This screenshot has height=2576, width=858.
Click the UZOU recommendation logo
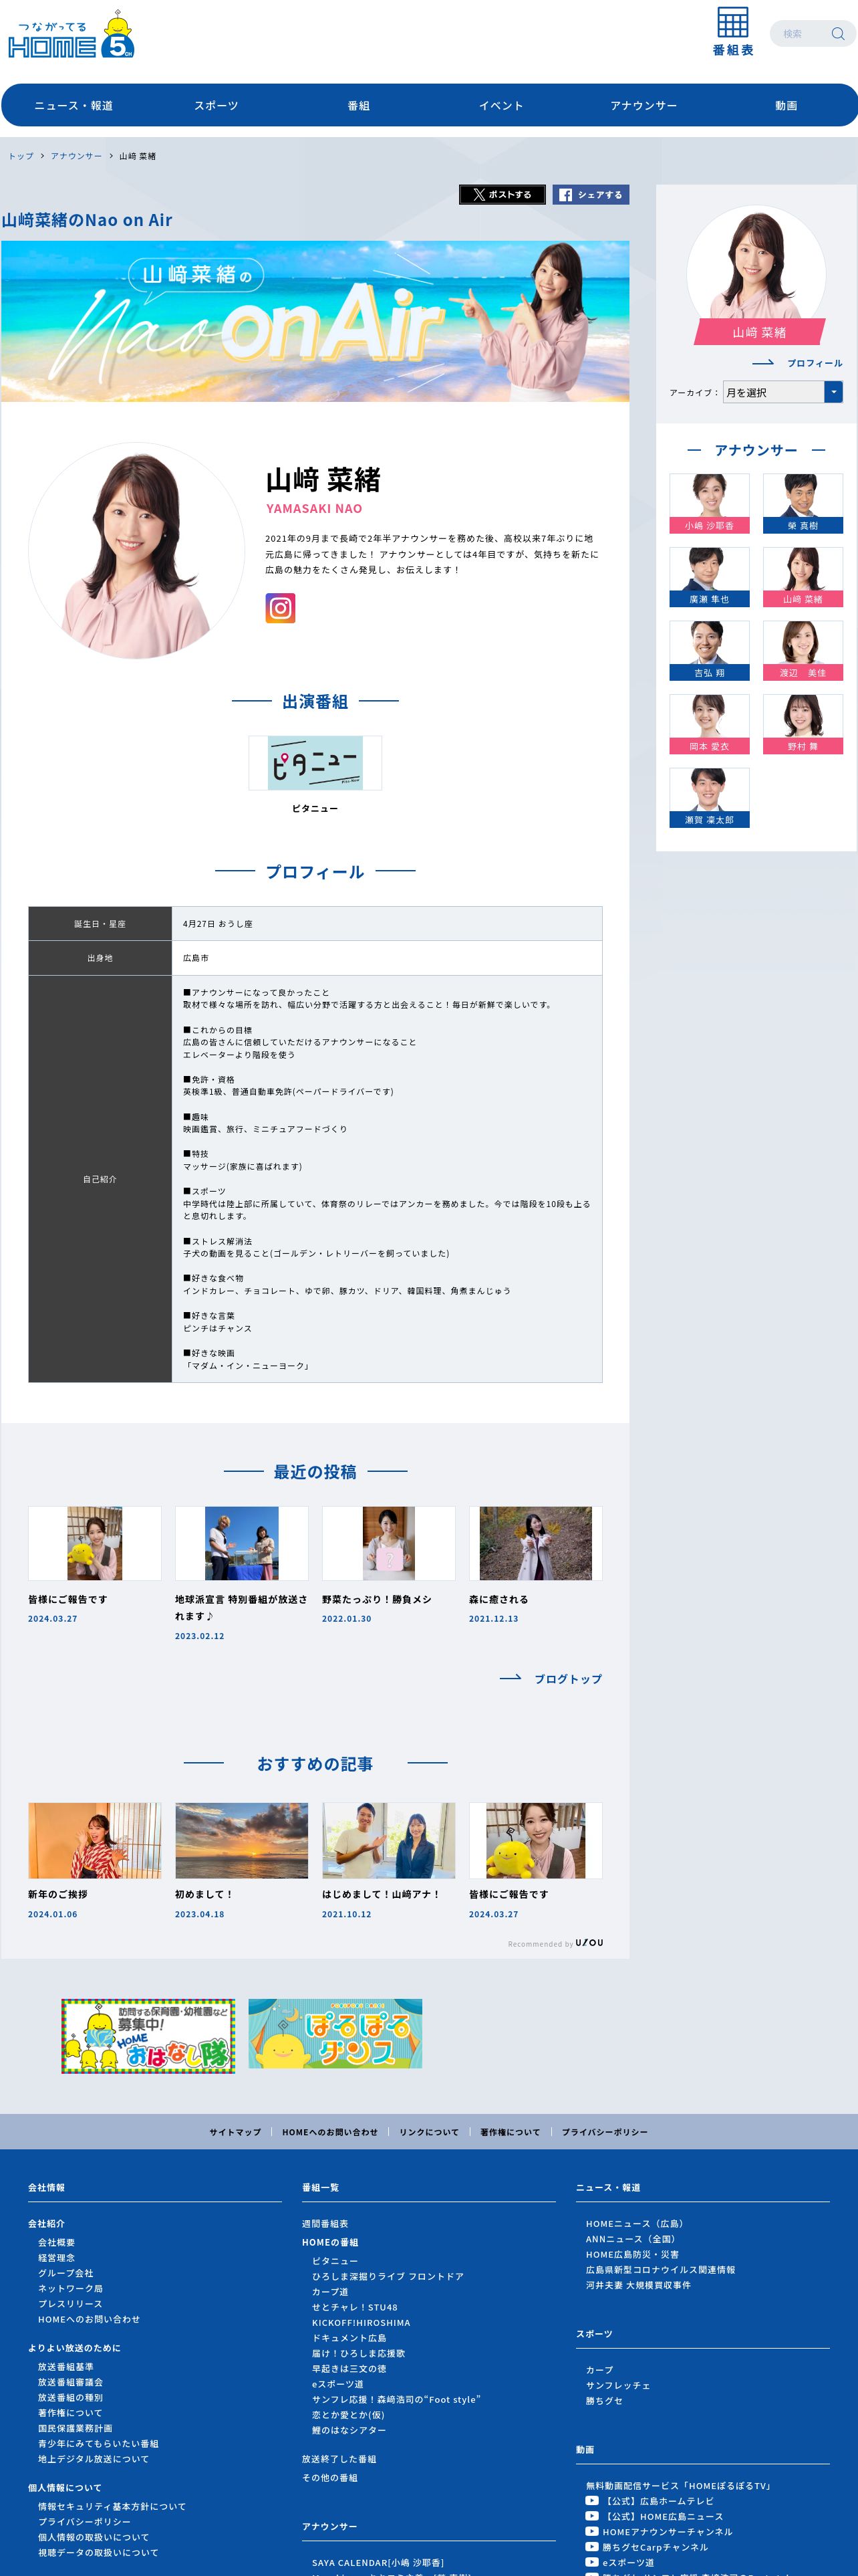(589, 1942)
